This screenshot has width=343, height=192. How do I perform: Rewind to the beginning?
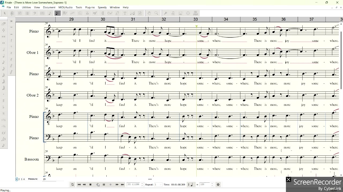coord(79,185)
